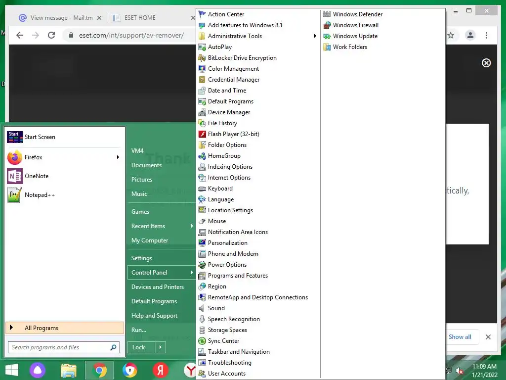506x380 pixels.
Task: Close the ESET page overlay X circle
Action: pyautogui.click(x=486, y=63)
